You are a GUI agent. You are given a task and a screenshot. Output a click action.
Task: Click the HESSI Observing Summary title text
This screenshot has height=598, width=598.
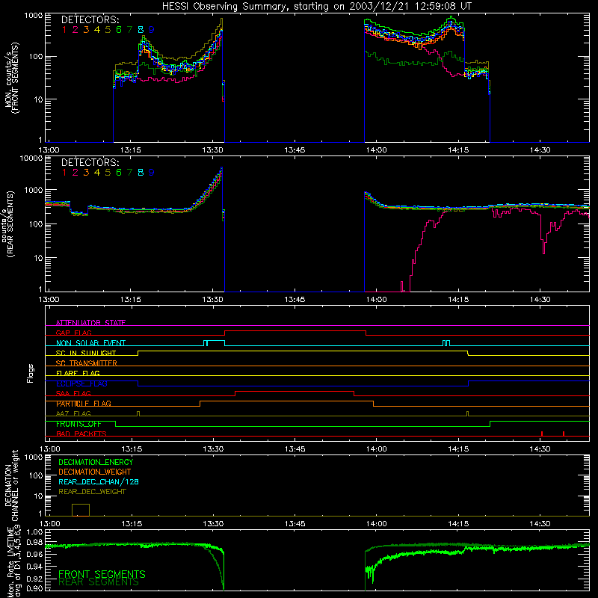coord(316,7)
